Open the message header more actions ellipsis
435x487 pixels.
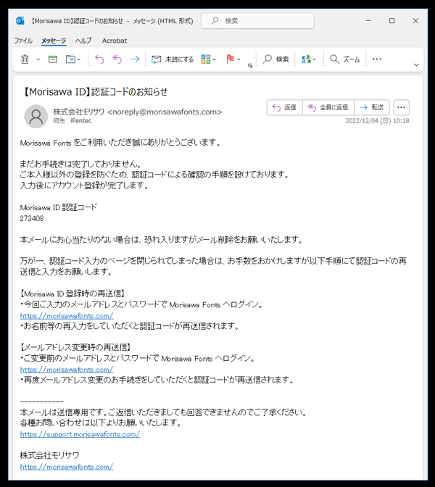click(x=401, y=107)
